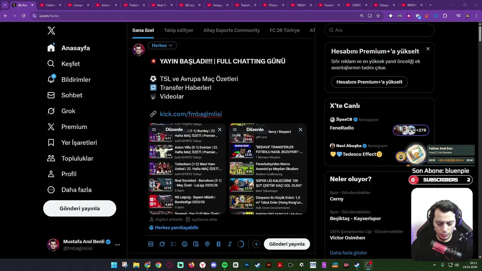
Task: Switch to Chelsea browser tab
Action: [50, 5]
